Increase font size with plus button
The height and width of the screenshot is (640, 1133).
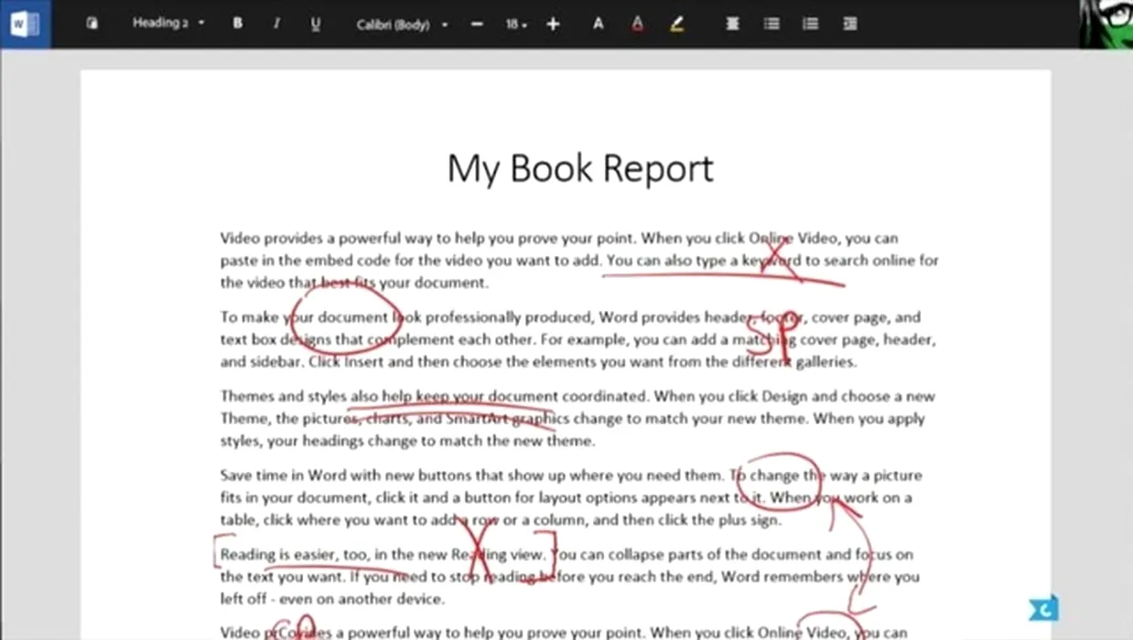[553, 25]
